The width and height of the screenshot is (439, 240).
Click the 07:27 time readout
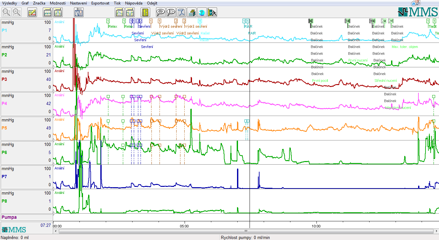point(46,225)
